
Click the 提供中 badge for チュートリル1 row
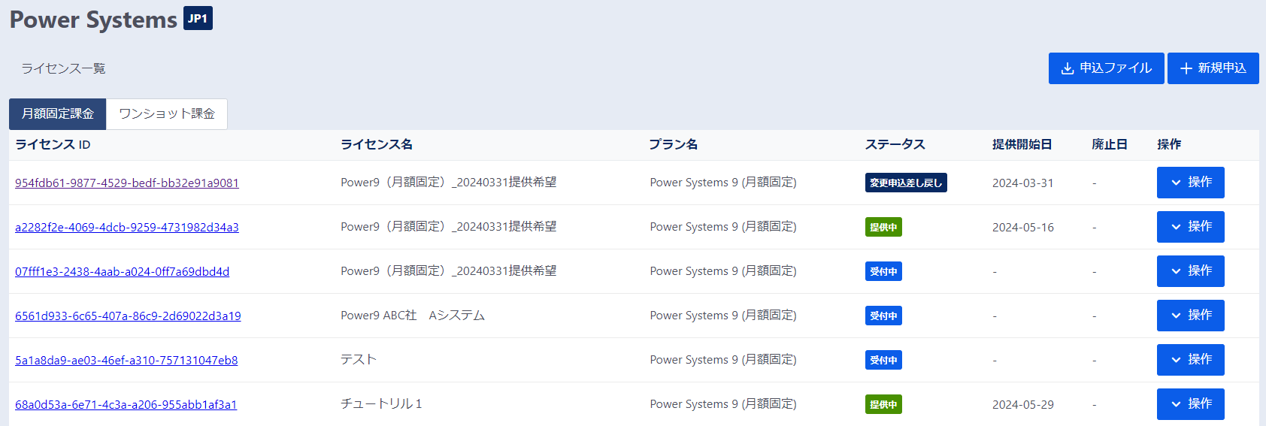[x=883, y=404]
